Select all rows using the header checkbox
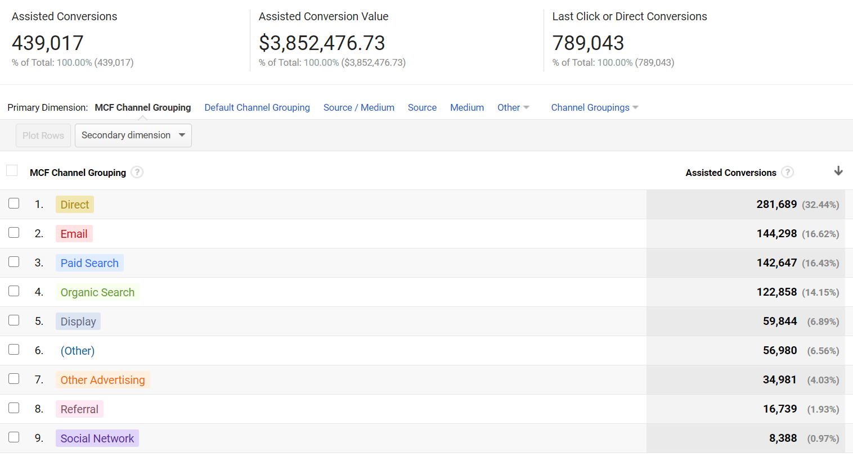 [x=12, y=170]
